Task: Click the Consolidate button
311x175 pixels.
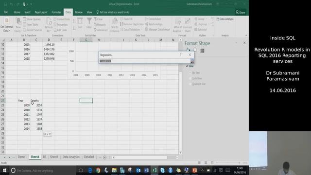Action: pos(153,19)
